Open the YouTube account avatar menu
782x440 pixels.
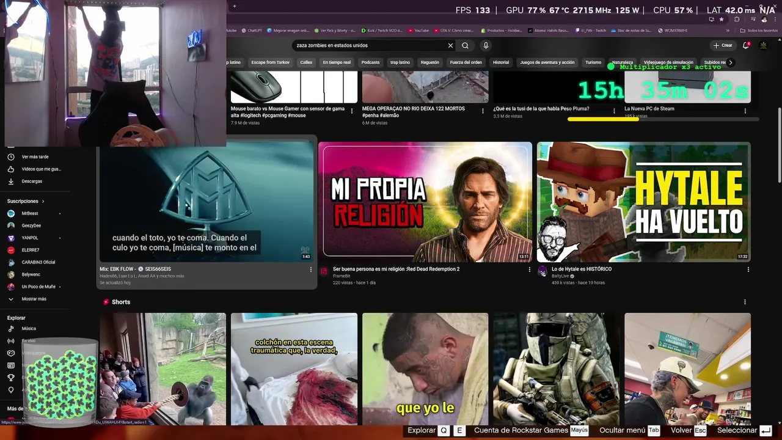coord(763,45)
